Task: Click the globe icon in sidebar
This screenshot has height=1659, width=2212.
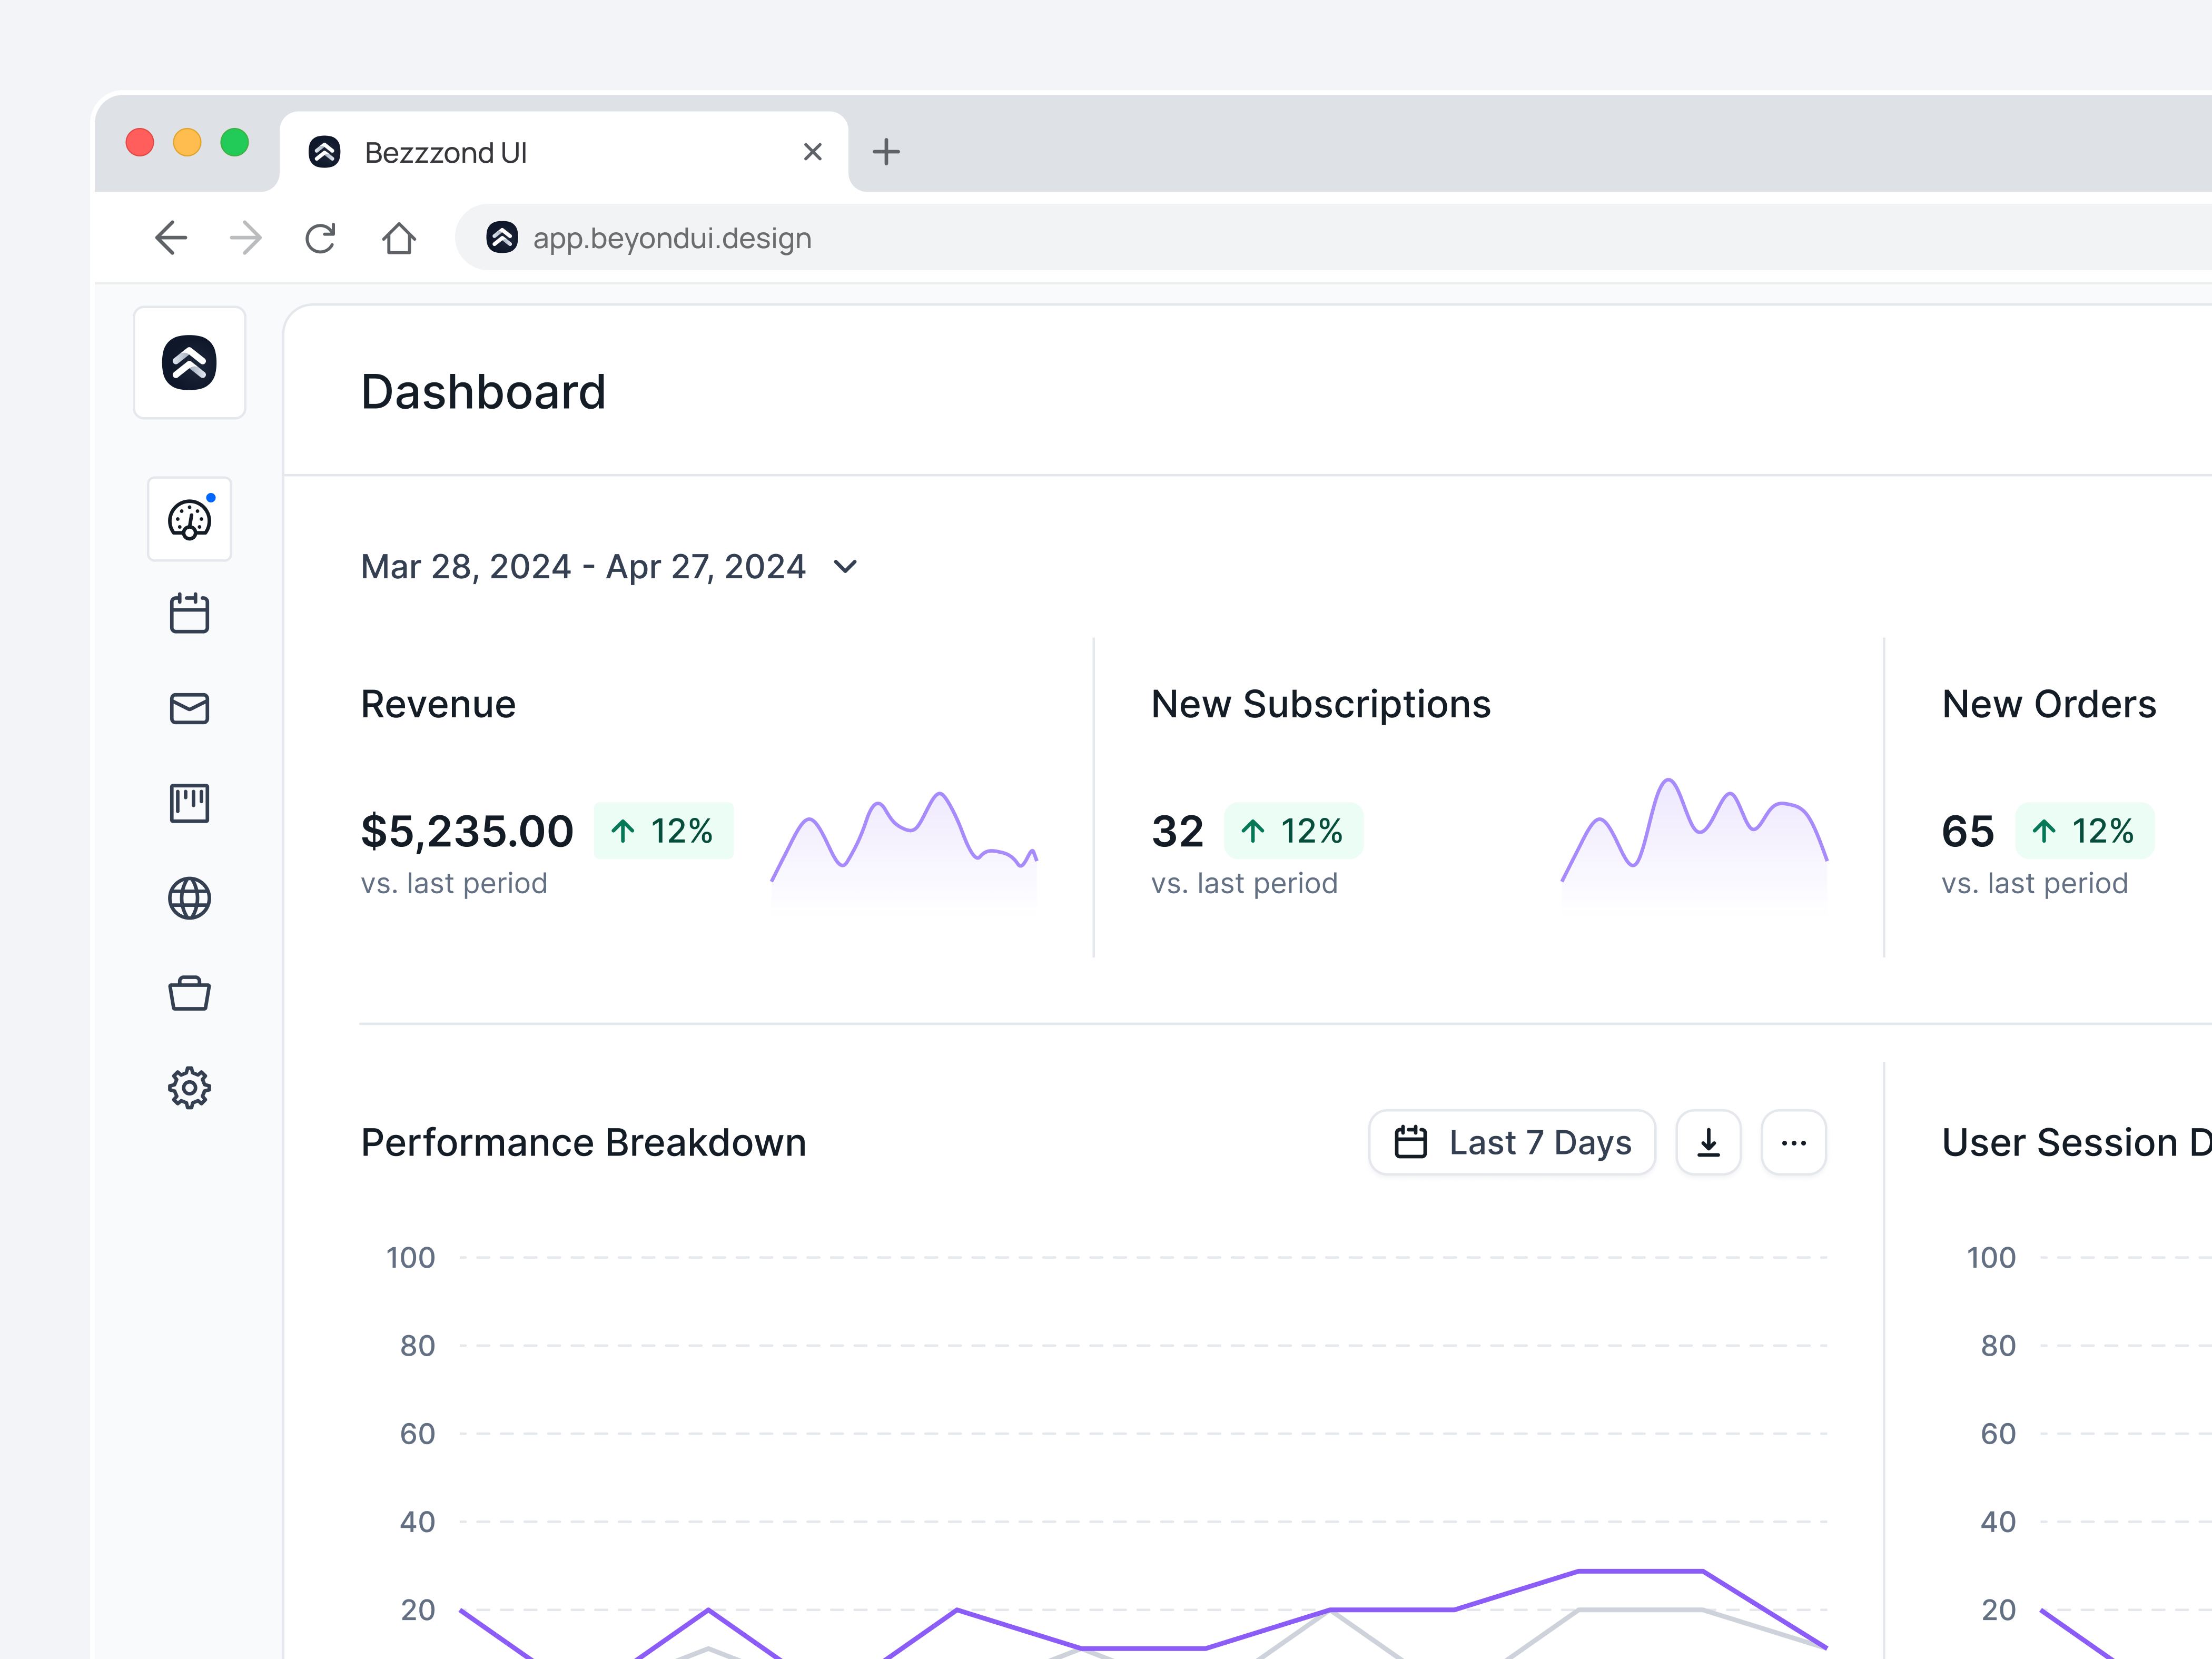Action: point(189,898)
